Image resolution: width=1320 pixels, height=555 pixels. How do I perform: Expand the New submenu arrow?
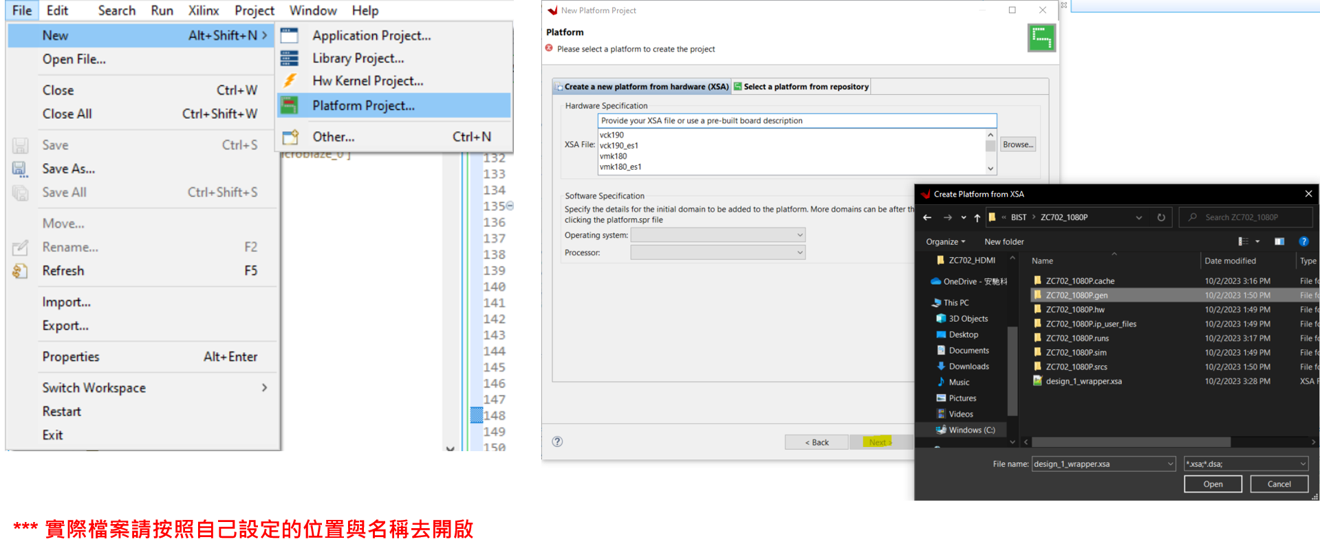click(264, 35)
